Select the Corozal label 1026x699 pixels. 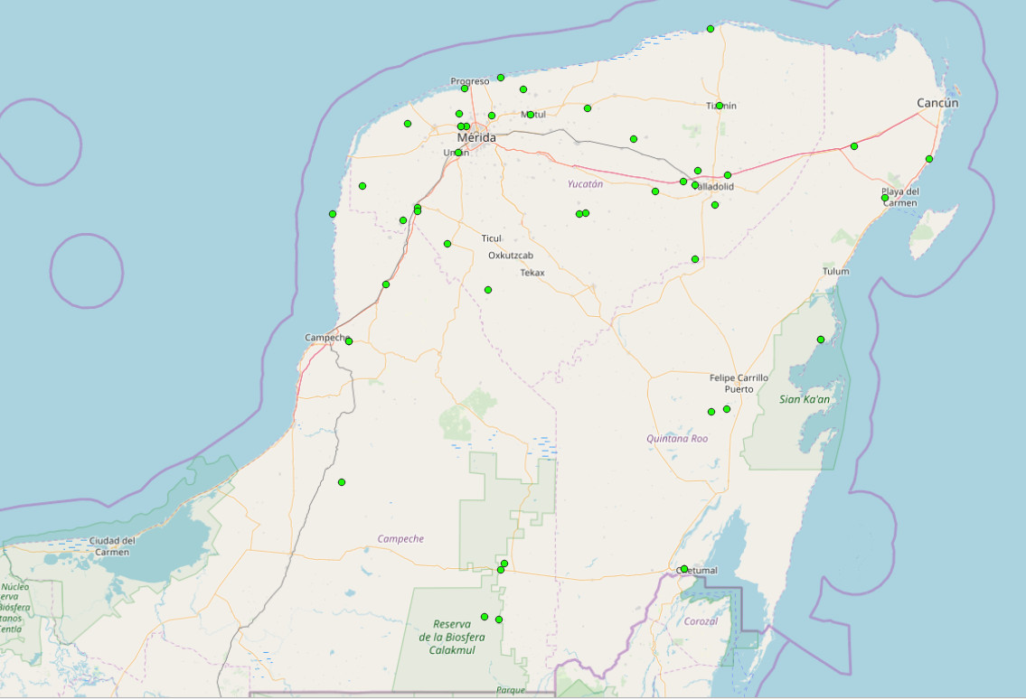tap(701, 620)
